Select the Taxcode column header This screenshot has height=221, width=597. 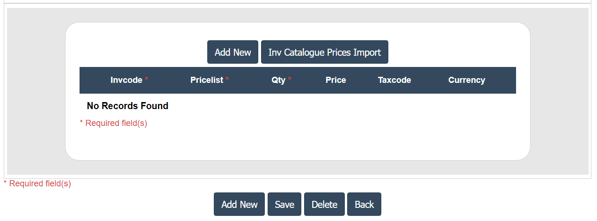tap(394, 80)
